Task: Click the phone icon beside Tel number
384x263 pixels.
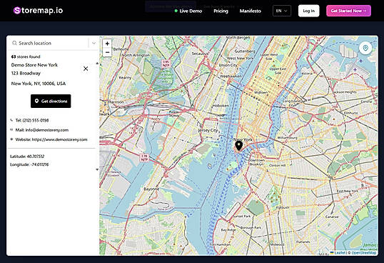Action: (x=11, y=120)
